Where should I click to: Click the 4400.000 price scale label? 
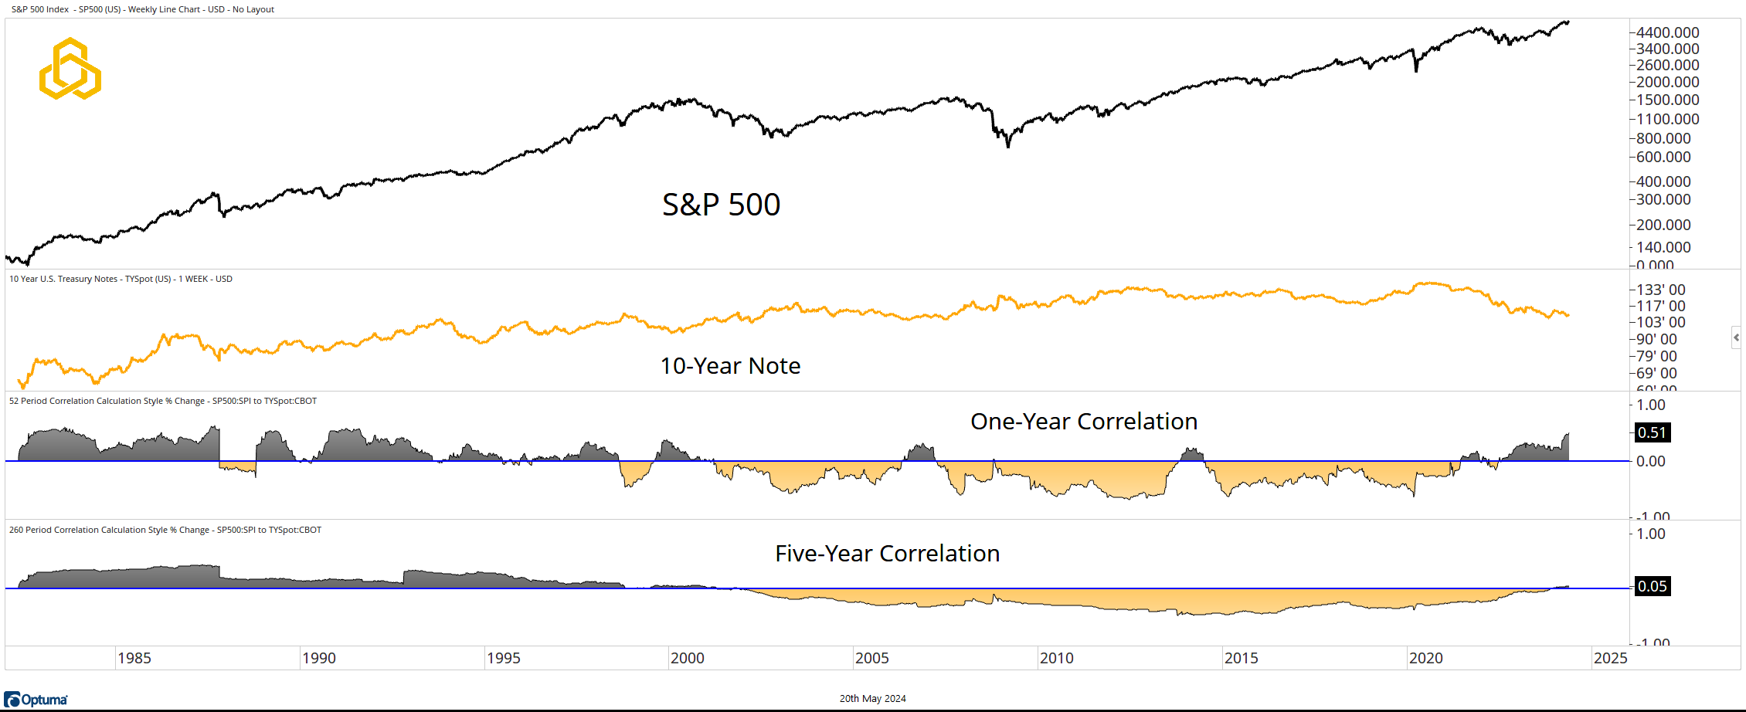point(1667,32)
